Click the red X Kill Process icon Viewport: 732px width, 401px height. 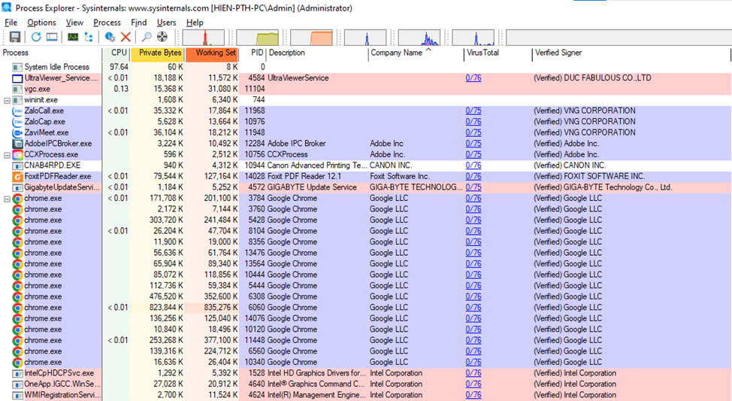(x=126, y=37)
